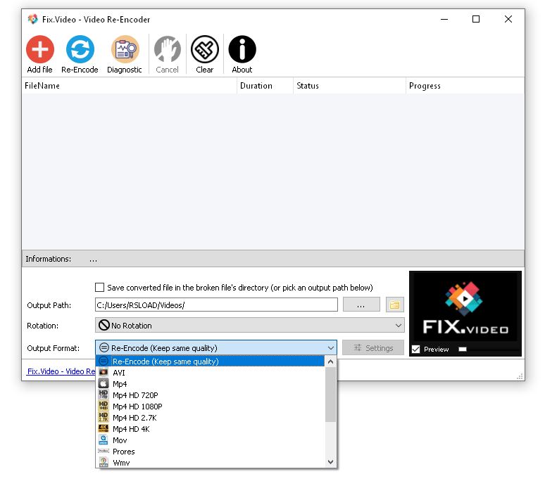The width and height of the screenshot is (545, 486).
Task: Pick Mp4 HD 720P format
Action: tap(211, 395)
